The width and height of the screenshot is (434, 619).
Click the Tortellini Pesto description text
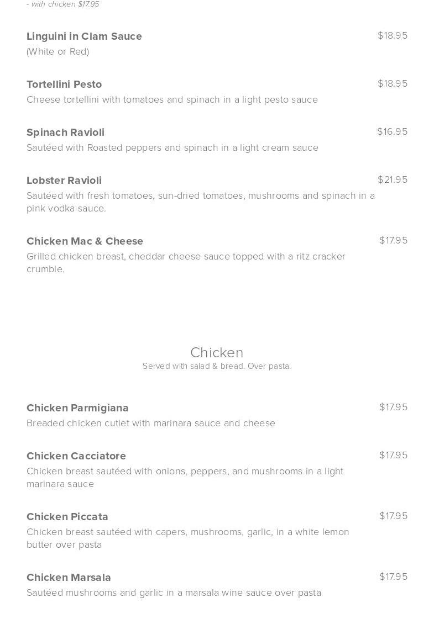point(172,100)
